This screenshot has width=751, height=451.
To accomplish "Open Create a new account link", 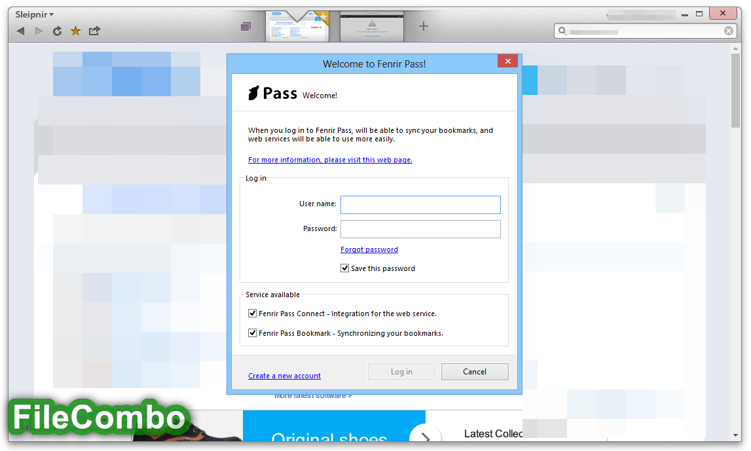I will pyautogui.click(x=285, y=376).
